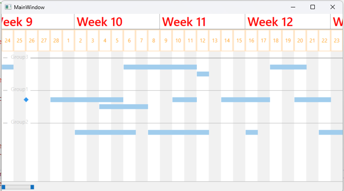Click the Group3 bar under days 18 to 20
The height and width of the screenshot is (191, 344).
click(288, 67)
